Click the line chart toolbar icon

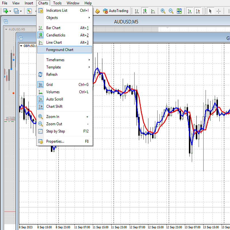(153, 11)
